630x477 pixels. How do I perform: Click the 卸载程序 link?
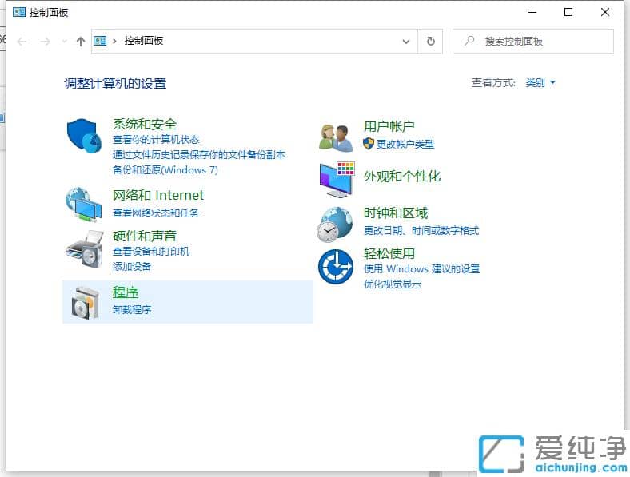pyautogui.click(x=132, y=309)
